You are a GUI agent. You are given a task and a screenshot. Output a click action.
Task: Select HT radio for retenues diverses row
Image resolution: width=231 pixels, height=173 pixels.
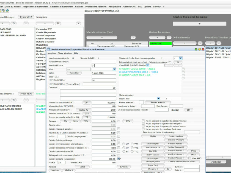click(124, 151)
